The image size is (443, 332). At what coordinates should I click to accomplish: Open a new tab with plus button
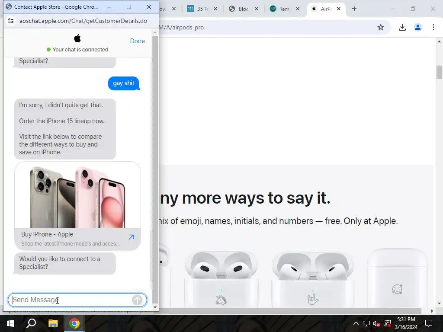[354, 9]
